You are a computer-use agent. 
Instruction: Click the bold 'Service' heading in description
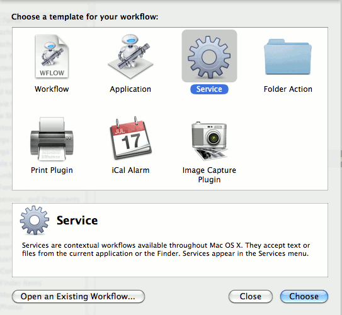pyautogui.click(x=77, y=221)
